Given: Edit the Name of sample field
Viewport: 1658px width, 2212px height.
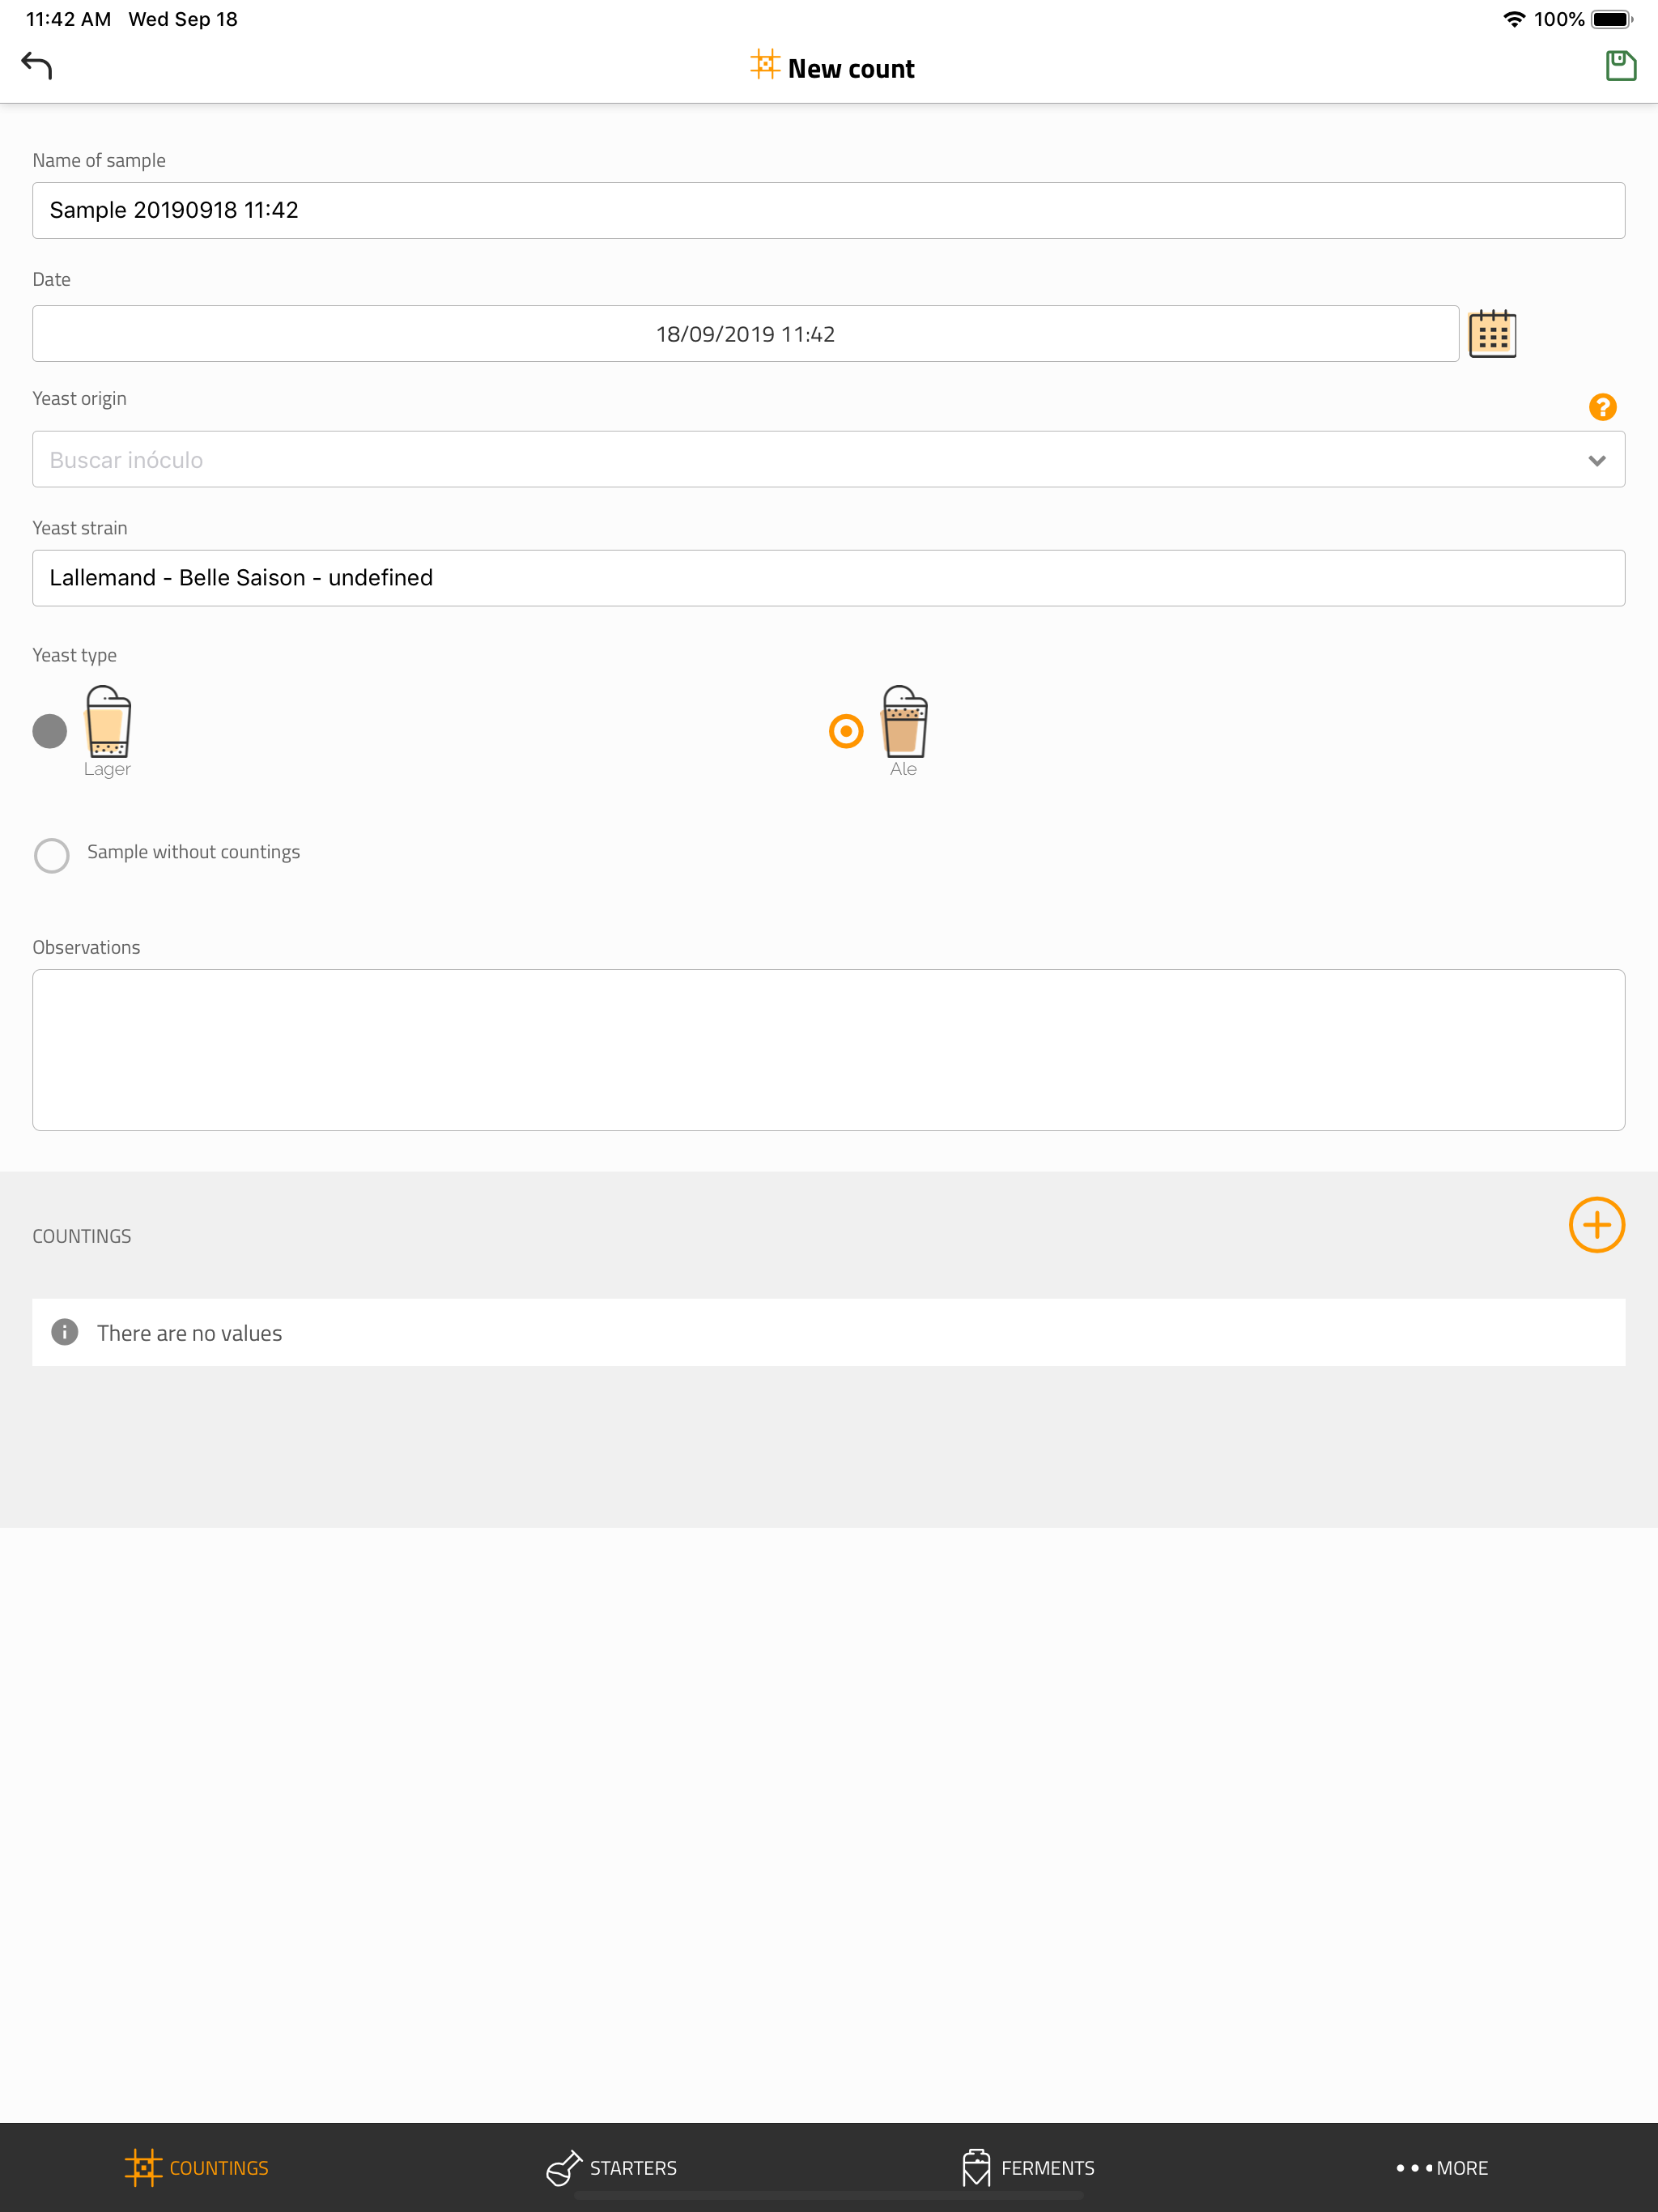Looking at the screenshot, I should [x=828, y=210].
